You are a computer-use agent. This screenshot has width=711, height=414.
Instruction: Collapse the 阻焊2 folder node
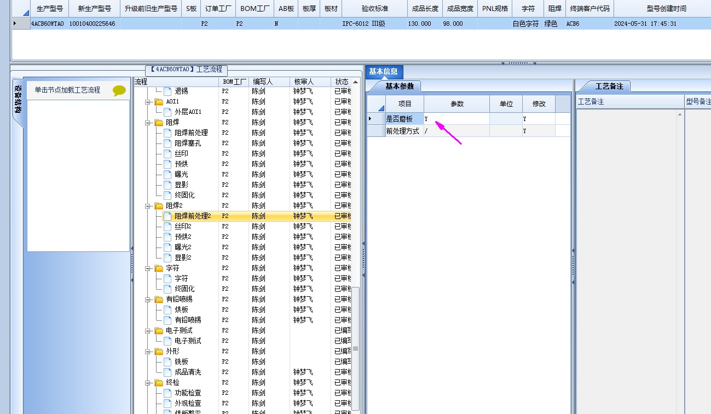click(x=148, y=206)
